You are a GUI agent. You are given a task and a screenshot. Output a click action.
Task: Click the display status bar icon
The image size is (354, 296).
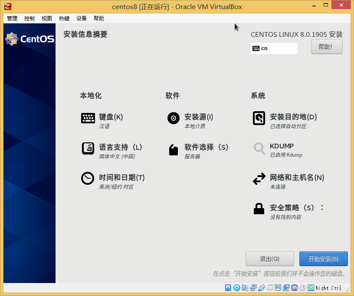click(x=278, y=287)
